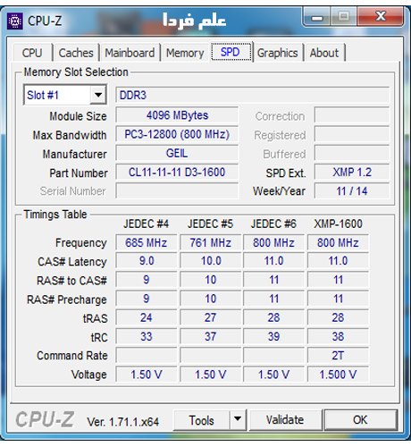
Task: Click the Part Number field CL11-11-11 D3-1600
Action: click(177, 173)
